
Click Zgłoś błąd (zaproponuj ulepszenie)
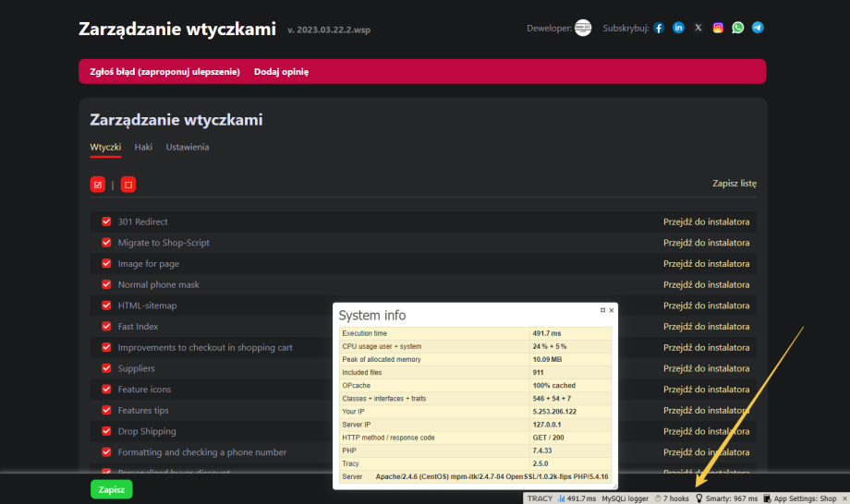pos(164,71)
